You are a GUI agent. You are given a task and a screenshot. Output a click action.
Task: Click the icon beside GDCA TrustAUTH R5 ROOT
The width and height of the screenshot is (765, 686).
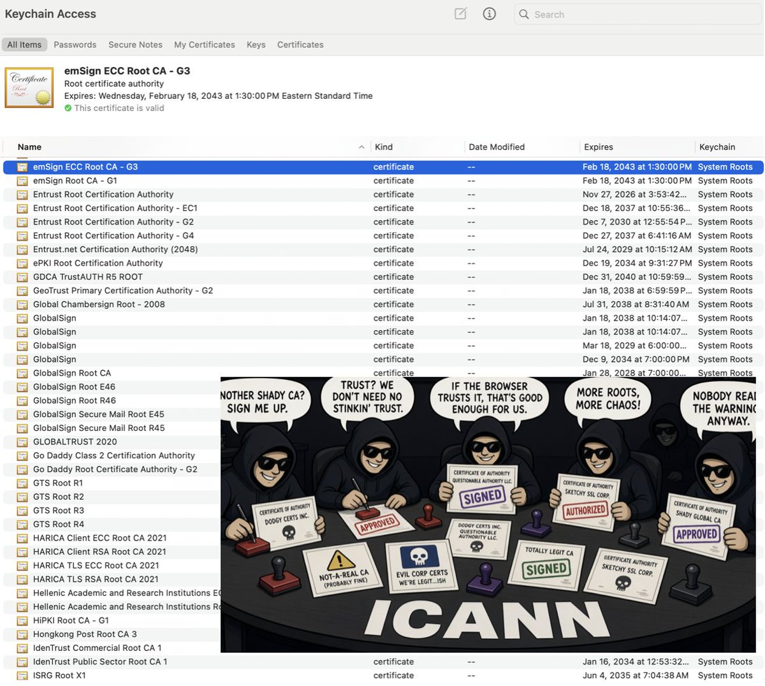22,277
